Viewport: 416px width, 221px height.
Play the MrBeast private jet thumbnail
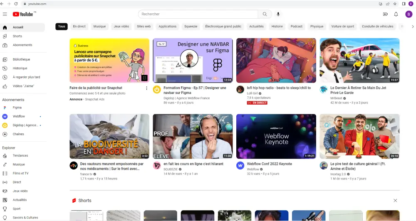pyautogui.click(x=359, y=60)
